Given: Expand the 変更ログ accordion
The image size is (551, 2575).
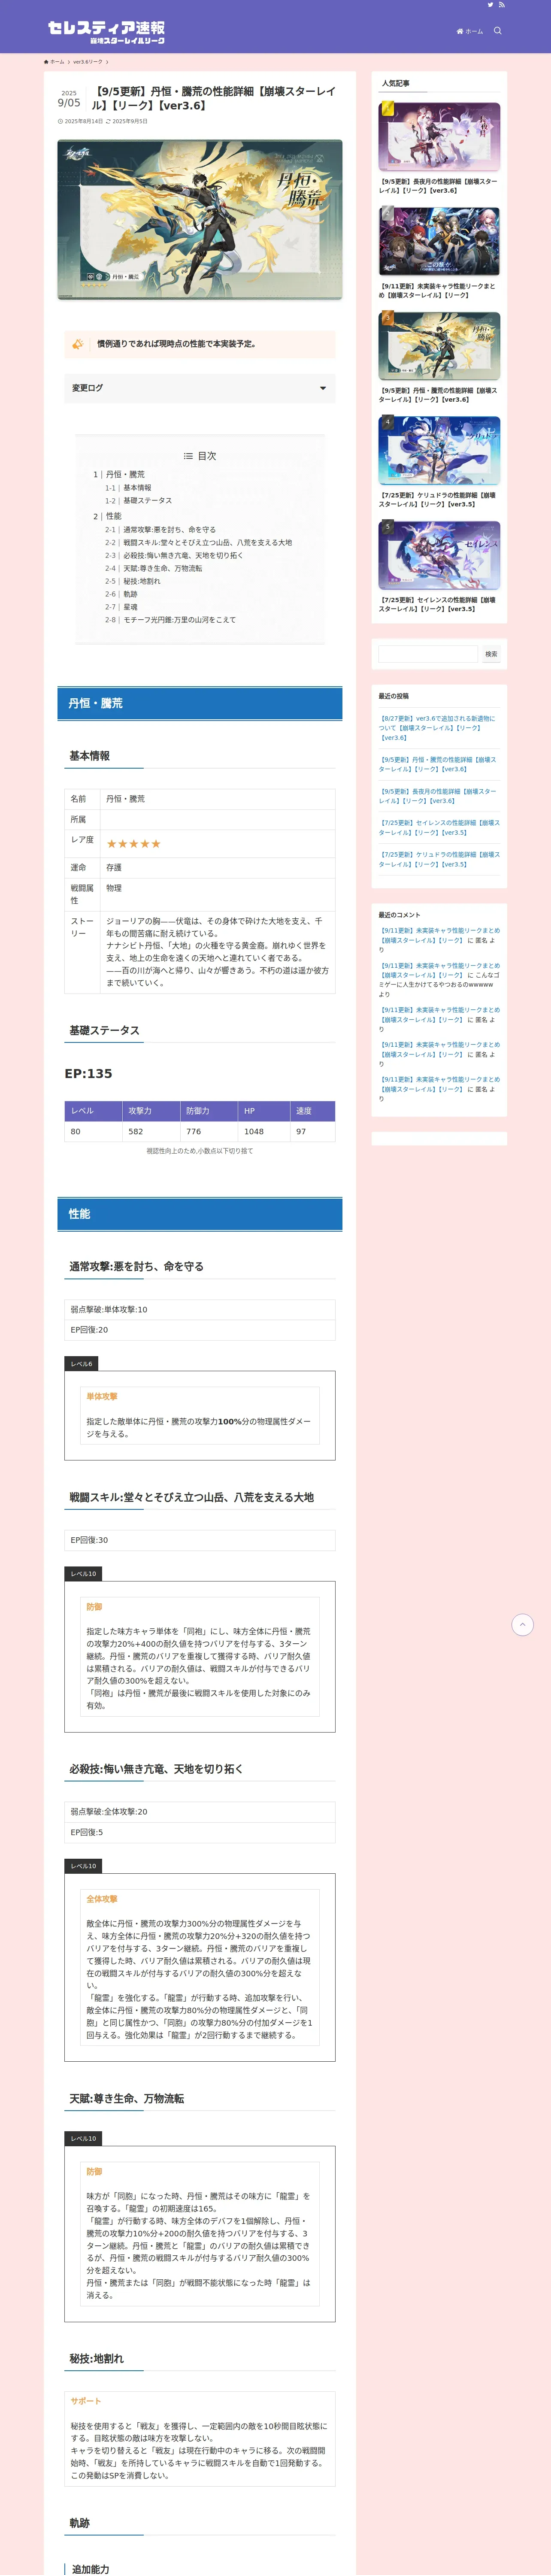Looking at the screenshot, I should (x=200, y=388).
